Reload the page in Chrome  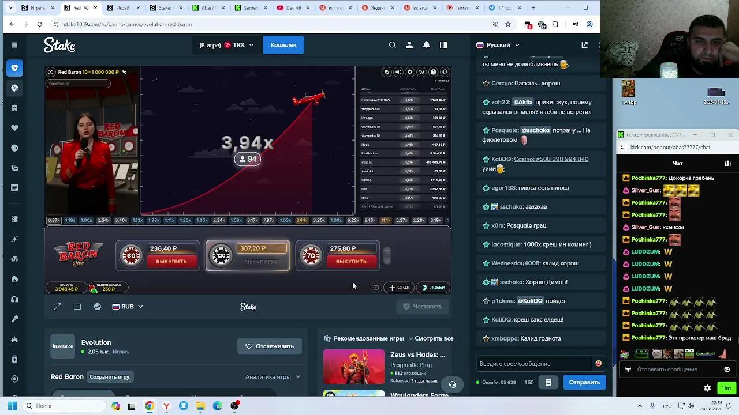click(x=39, y=24)
